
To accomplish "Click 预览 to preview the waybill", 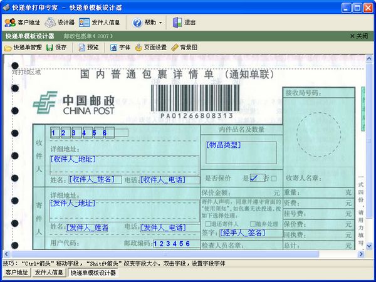I will (x=89, y=48).
